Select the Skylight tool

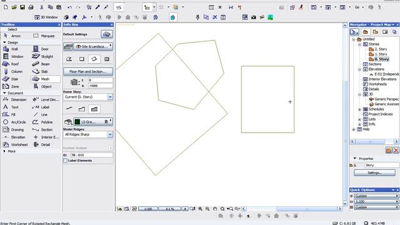[x=43, y=56]
